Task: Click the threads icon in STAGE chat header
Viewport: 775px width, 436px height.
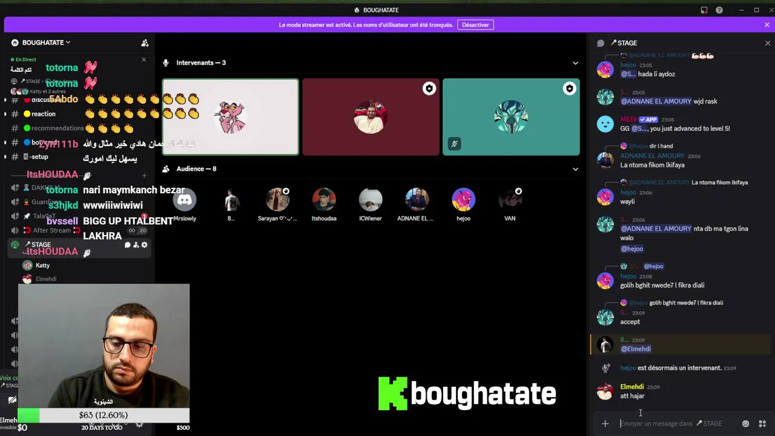Action: click(601, 43)
